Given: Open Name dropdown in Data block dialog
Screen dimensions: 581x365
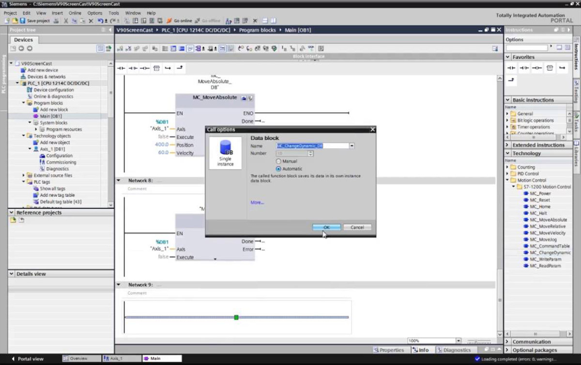Looking at the screenshot, I should point(352,146).
